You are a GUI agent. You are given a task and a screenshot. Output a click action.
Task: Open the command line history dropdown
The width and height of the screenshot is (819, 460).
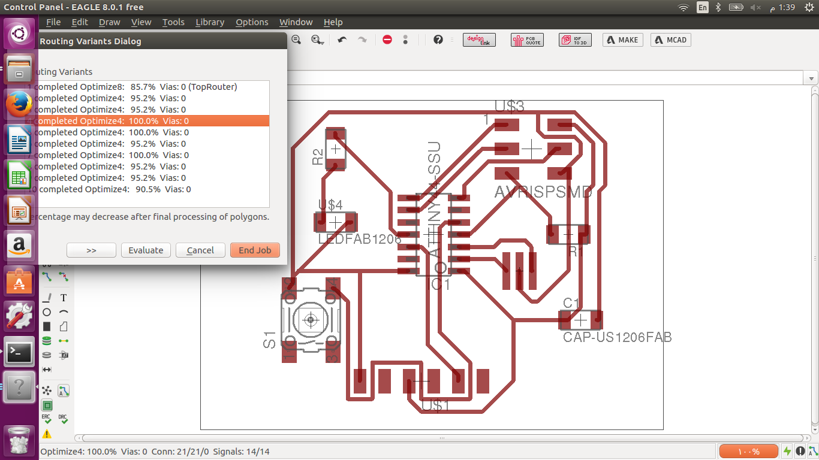812,78
